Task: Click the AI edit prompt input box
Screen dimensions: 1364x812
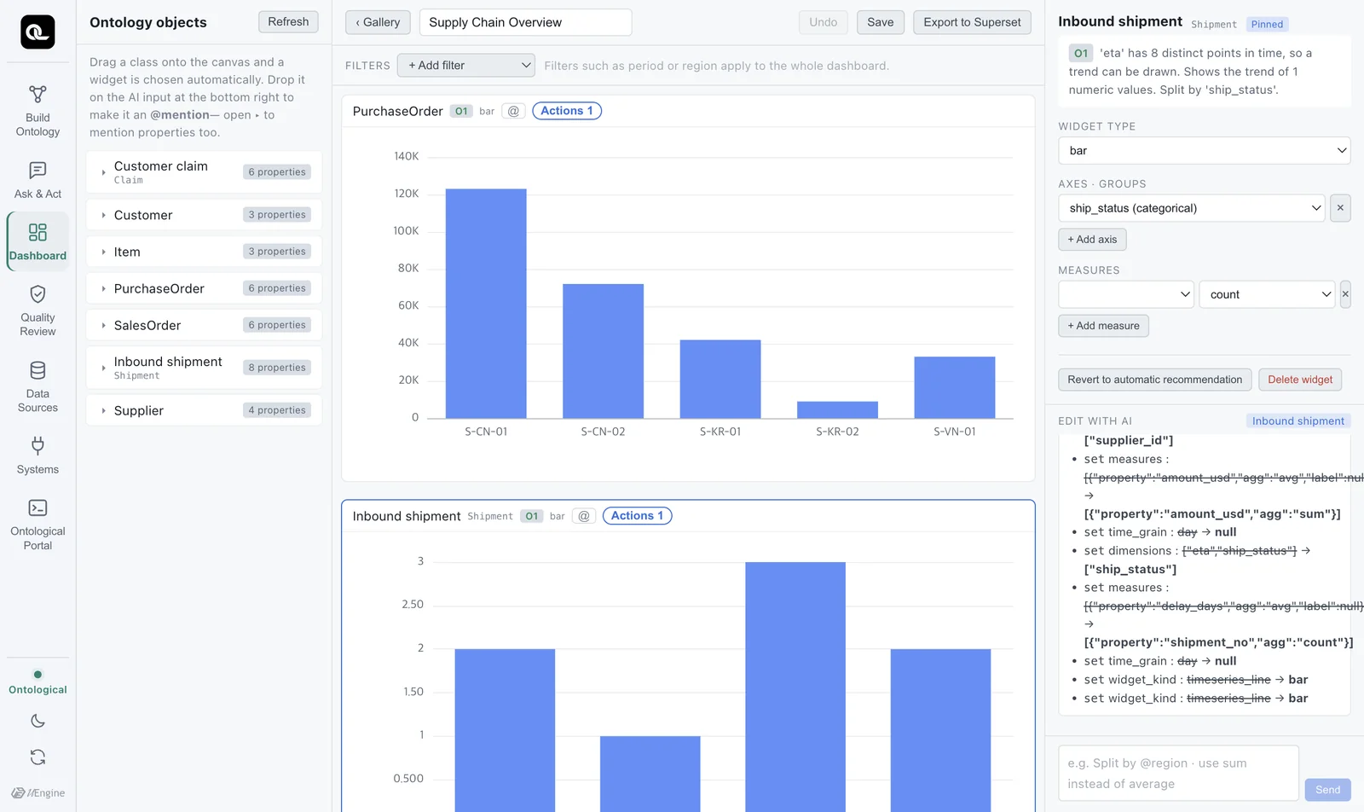Action: (x=1178, y=774)
